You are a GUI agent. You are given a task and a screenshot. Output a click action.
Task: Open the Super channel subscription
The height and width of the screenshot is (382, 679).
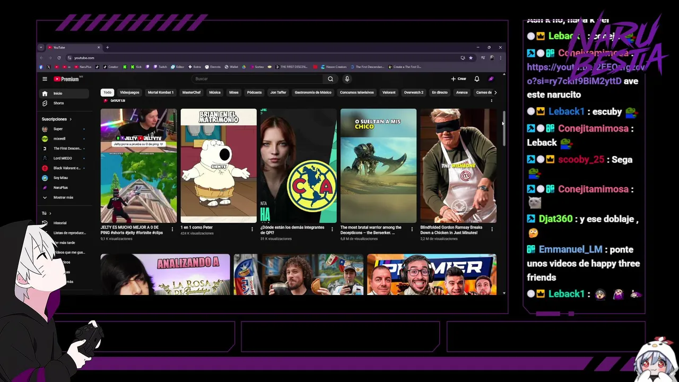coord(64,129)
